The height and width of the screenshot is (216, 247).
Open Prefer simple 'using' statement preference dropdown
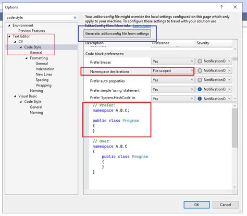(172, 89)
